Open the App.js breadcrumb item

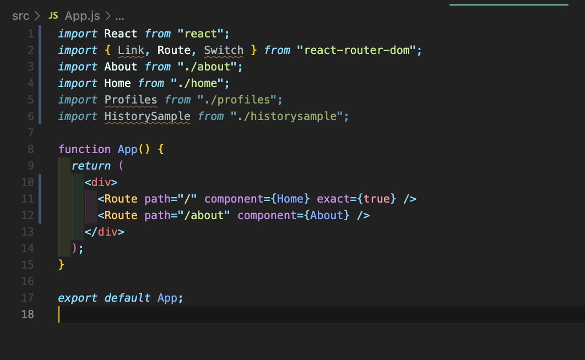(x=82, y=16)
